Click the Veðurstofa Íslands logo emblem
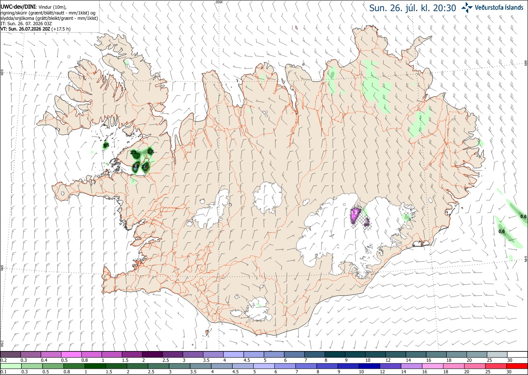This screenshot has width=528, height=375. [467, 7]
